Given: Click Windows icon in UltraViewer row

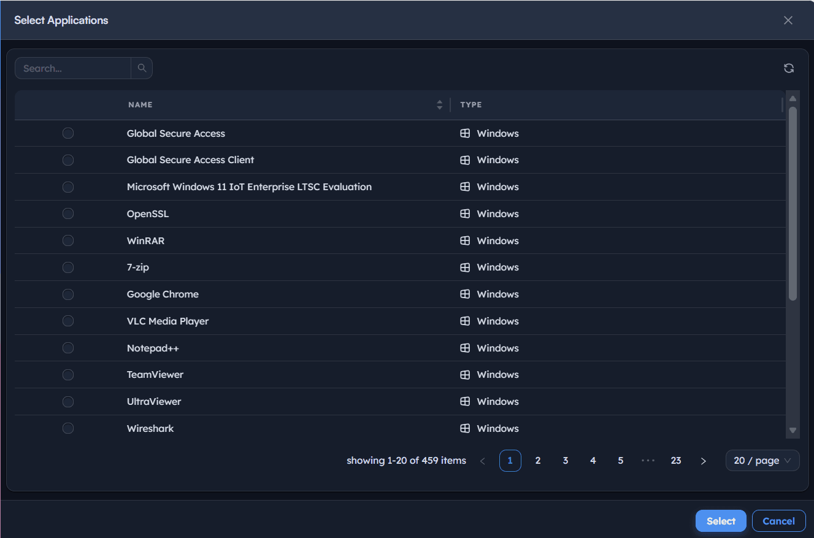Looking at the screenshot, I should click(465, 402).
